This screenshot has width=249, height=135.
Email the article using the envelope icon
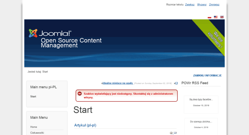coord(175,133)
